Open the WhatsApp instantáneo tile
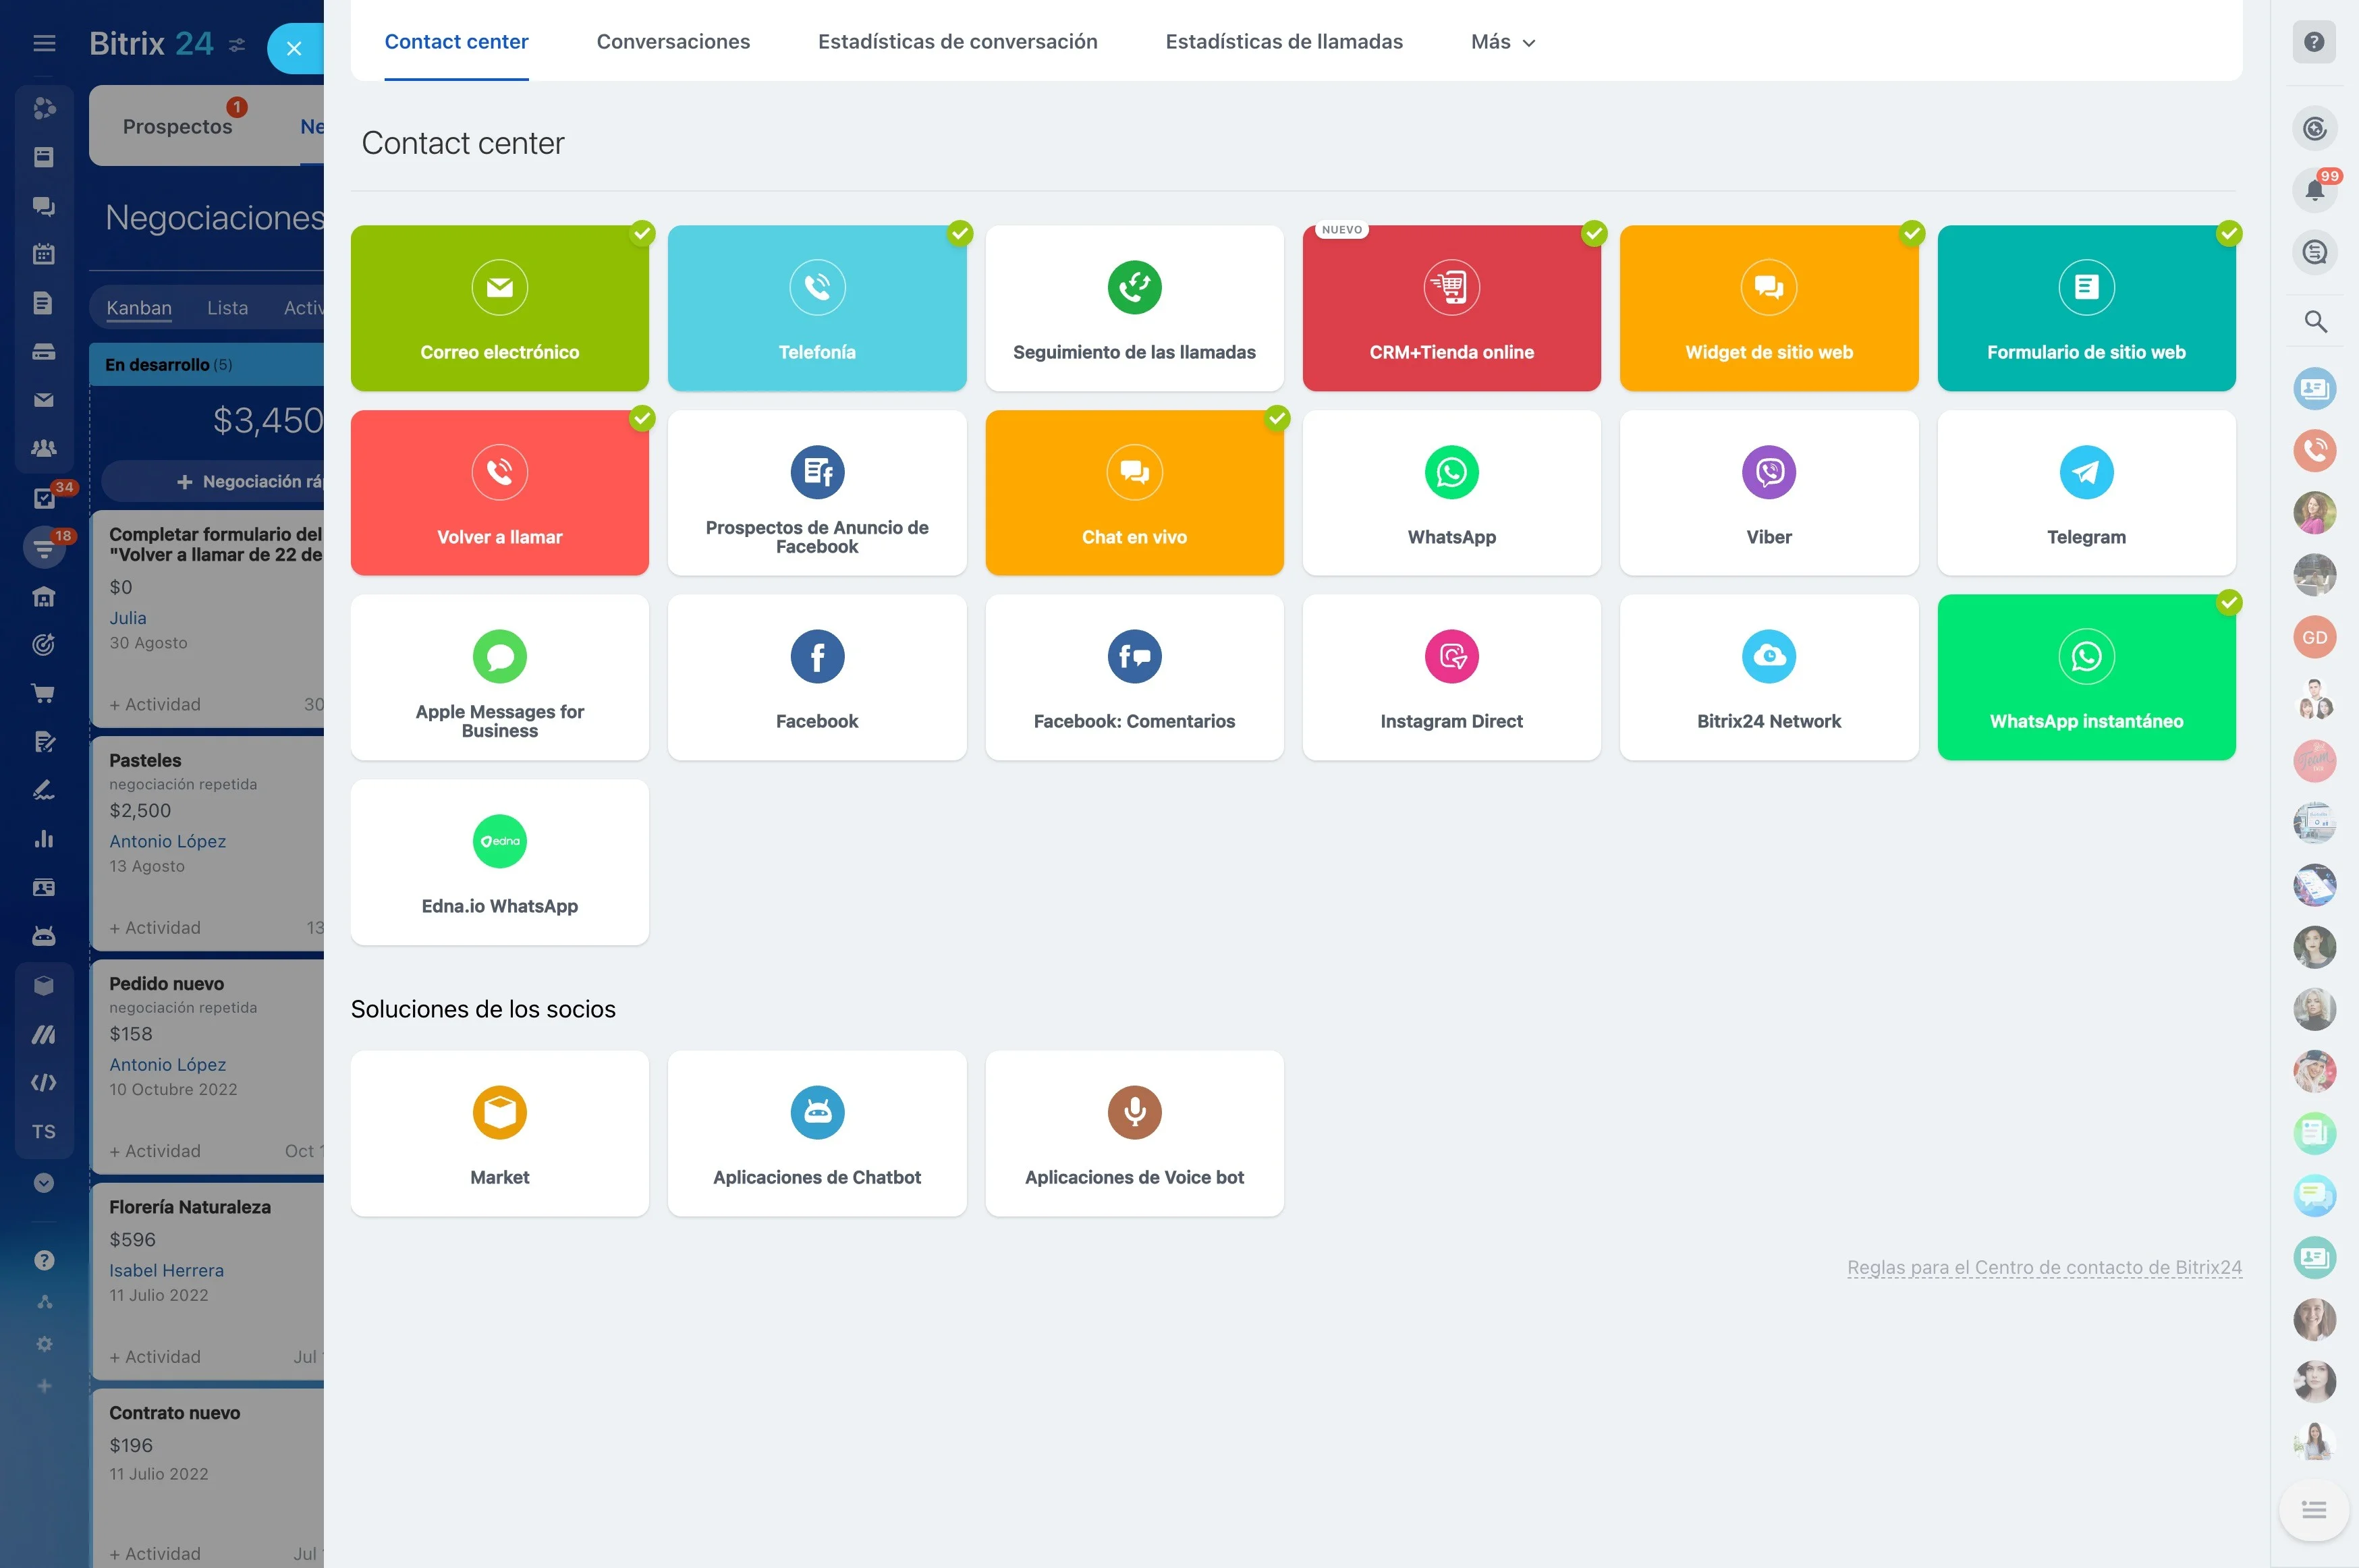Image resolution: width=2359 pixels, height=1568 pixels. point(2086,678)
